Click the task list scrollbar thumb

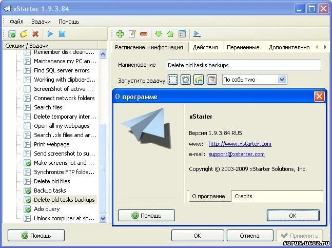point(103,168)
